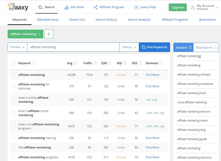Switch to the Affiliate Programs tab
The image size is (221, 161).
[x=175, y=20]
